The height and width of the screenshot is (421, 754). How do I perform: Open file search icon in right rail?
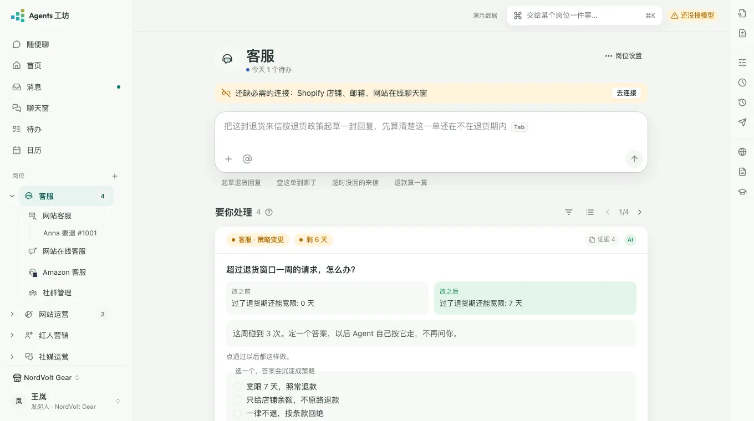pyautogui.click(x=742, y=13)
